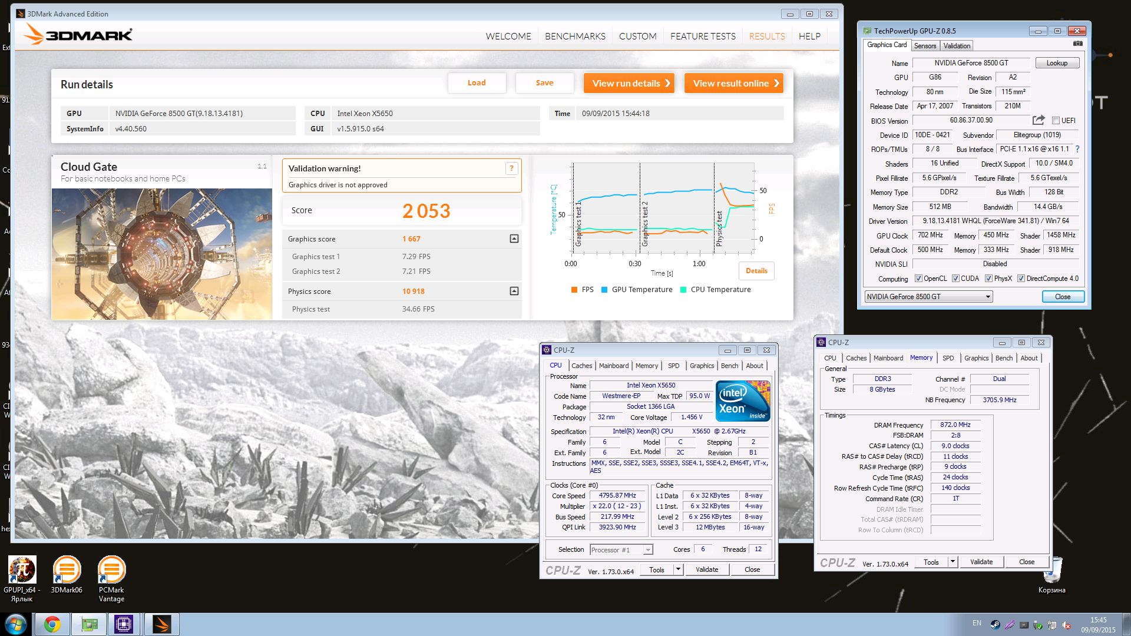The image size is (1131, 636).
Task: Open the Graphics tab in Memory CPU-Z window
Action: [x=976, y=358]
